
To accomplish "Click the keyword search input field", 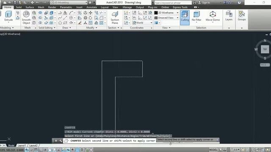I will tap(173, 3).
